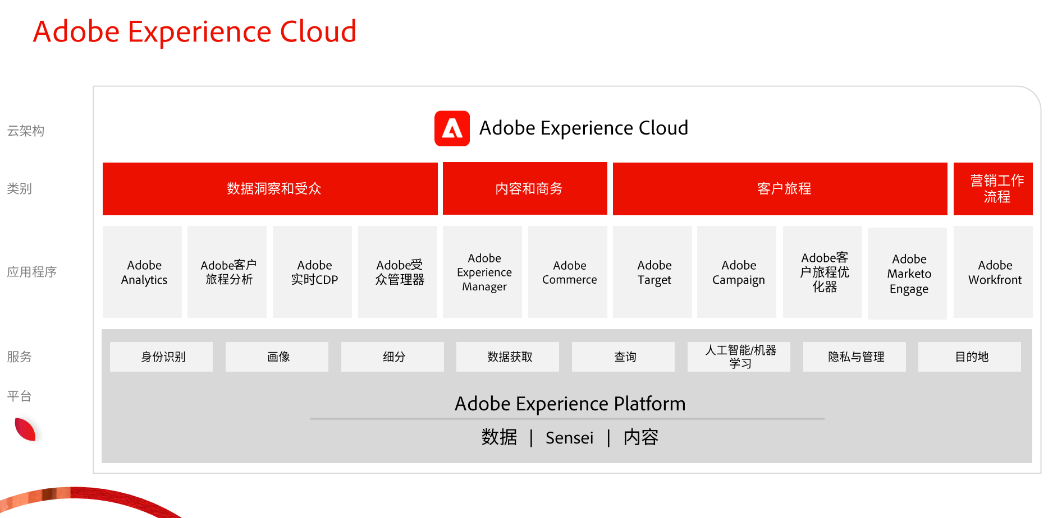Select the 营销工作流程 category header
The width and height of the screenshot is (1062, 518).
click(993, 189)
